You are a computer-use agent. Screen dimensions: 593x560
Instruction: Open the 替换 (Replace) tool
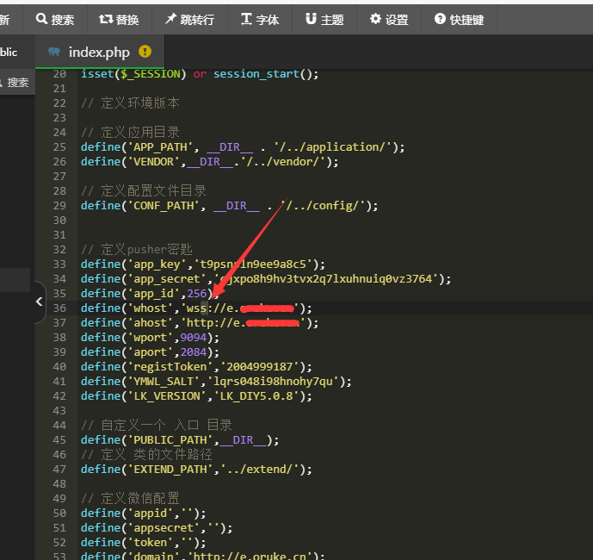coord(120,19)
